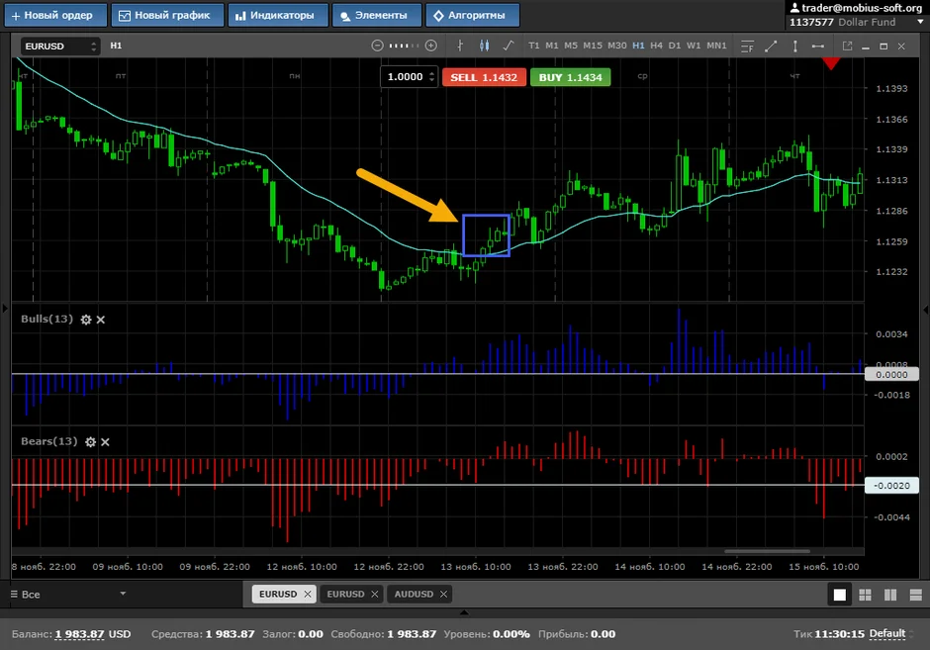The height and width of the screenshot is (650, 930).
Task: Select the trend line drawing tool
Action: 771,46
